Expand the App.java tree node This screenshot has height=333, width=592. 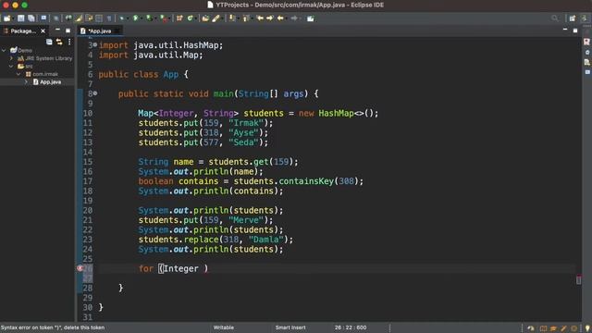(26, 82)
